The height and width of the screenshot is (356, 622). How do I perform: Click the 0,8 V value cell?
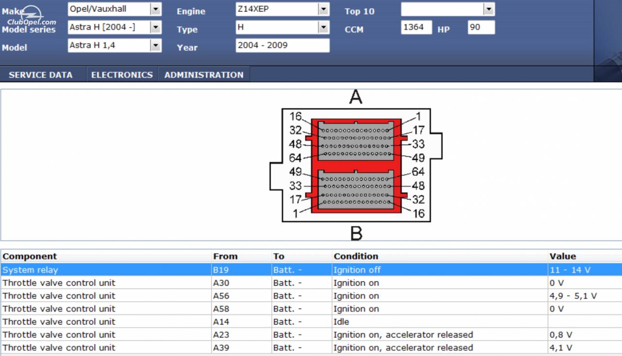[585, 335]
